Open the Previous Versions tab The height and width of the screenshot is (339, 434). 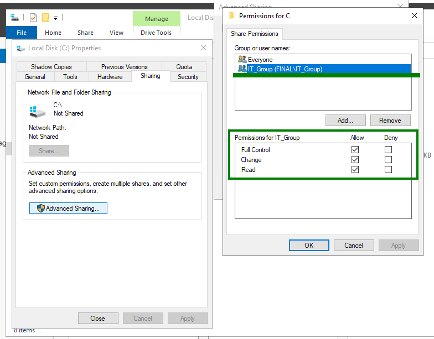coord(124,66)
